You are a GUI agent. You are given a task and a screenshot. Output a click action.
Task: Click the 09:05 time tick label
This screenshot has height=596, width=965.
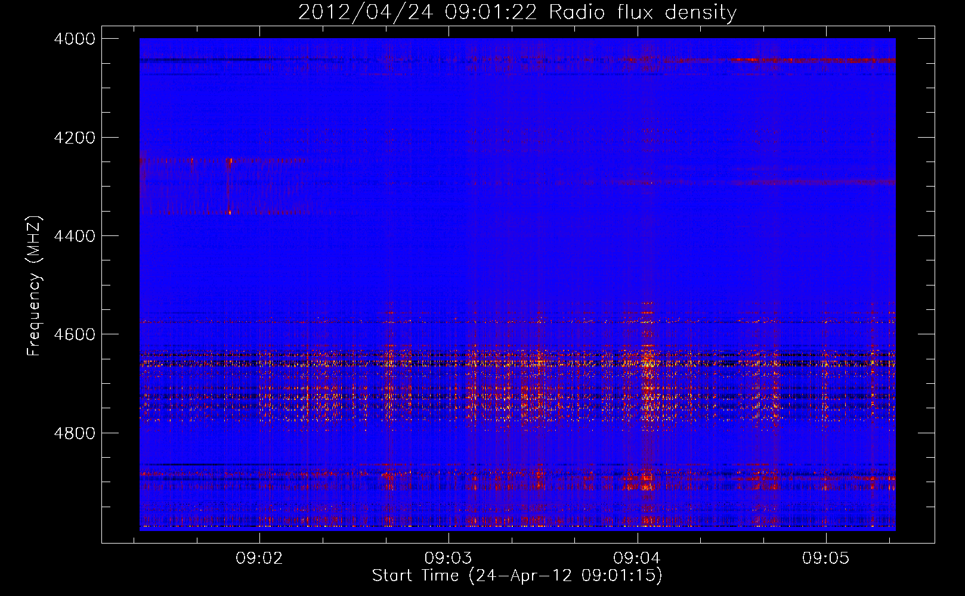coord(825,558)
